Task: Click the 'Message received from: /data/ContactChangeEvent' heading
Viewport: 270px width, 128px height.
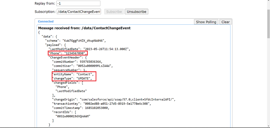Action: pos(84,28)
